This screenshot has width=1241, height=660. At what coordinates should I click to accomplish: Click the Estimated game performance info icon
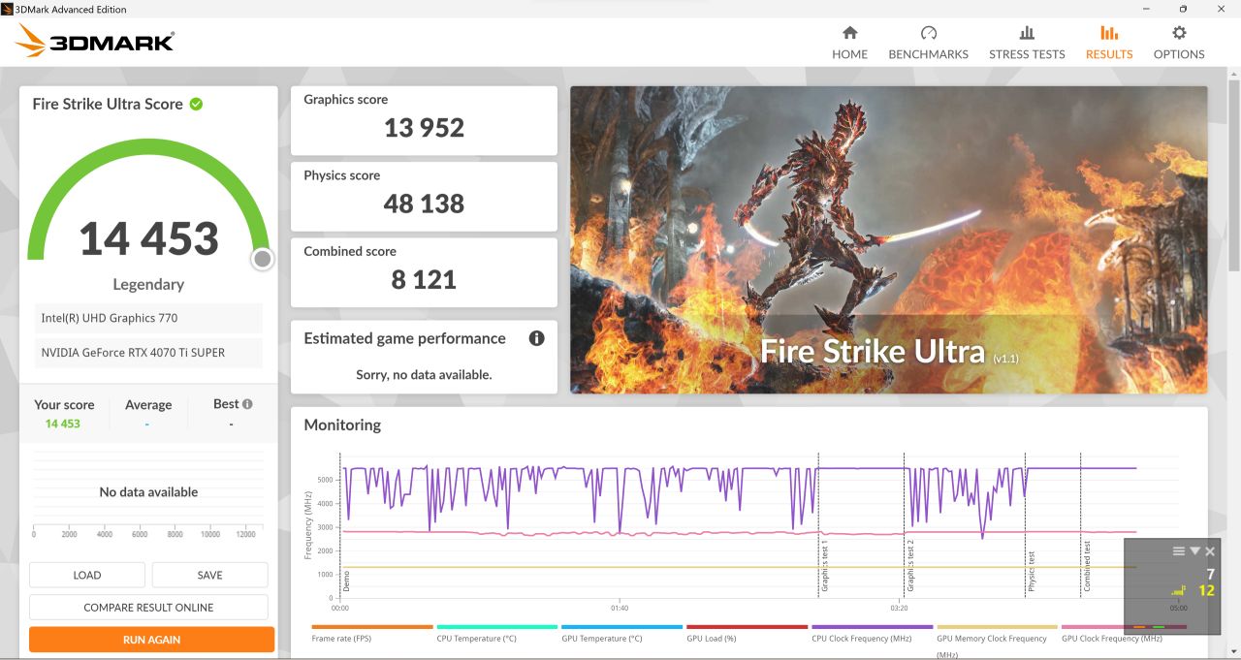click(536, 338)
